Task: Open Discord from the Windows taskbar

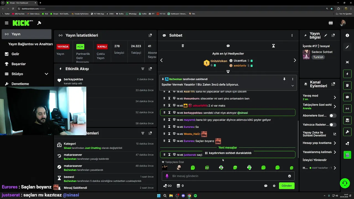Action: [183, 196]
